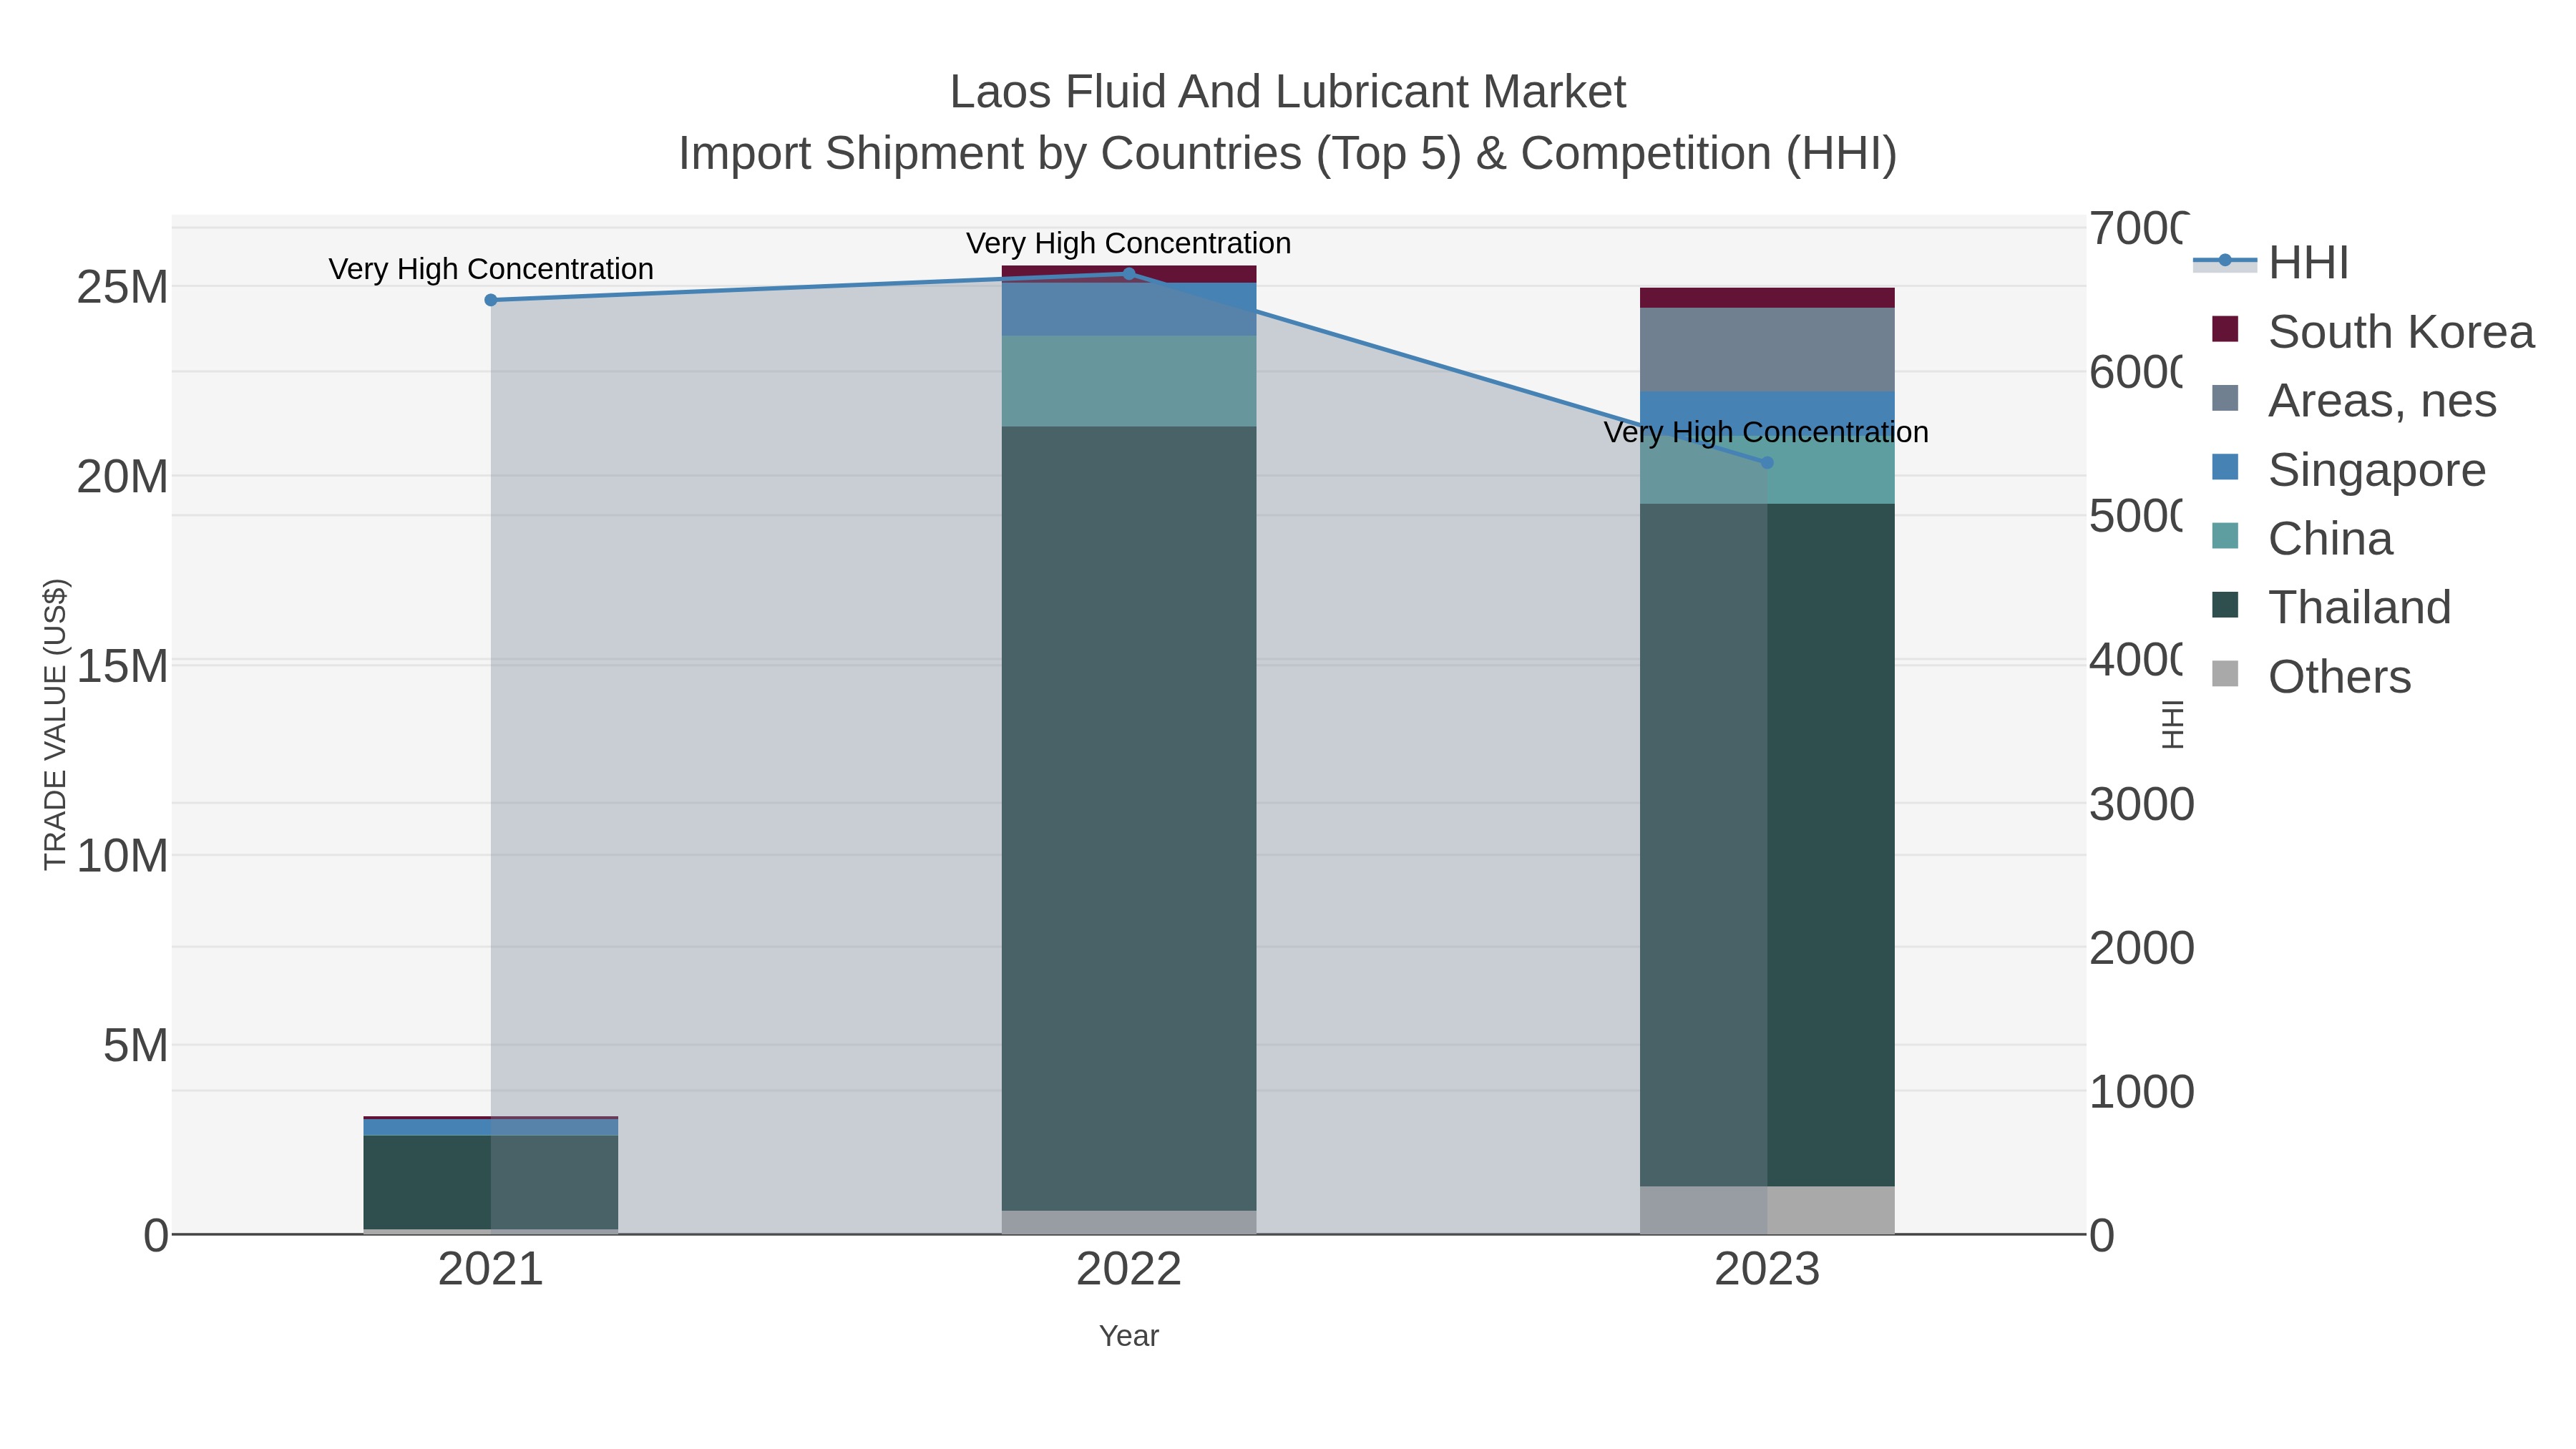
Task: Select the 2023 HHI data point
Action: [x=1767, y=463]
